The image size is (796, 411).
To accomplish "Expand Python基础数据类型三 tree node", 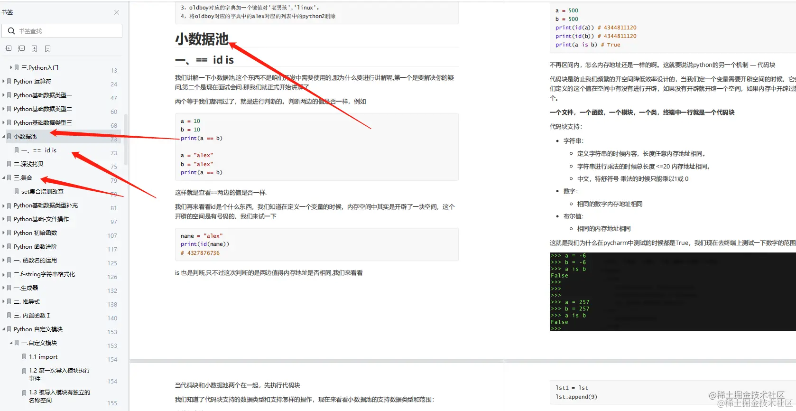I will (x=3, y=122).
